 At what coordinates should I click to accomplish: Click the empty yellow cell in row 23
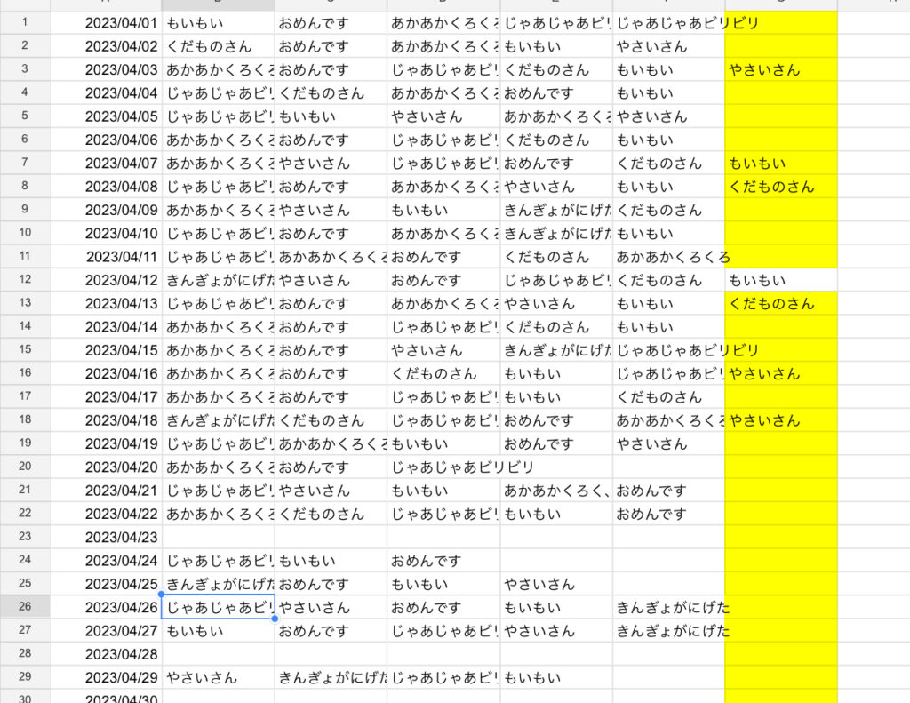[780, 537]
